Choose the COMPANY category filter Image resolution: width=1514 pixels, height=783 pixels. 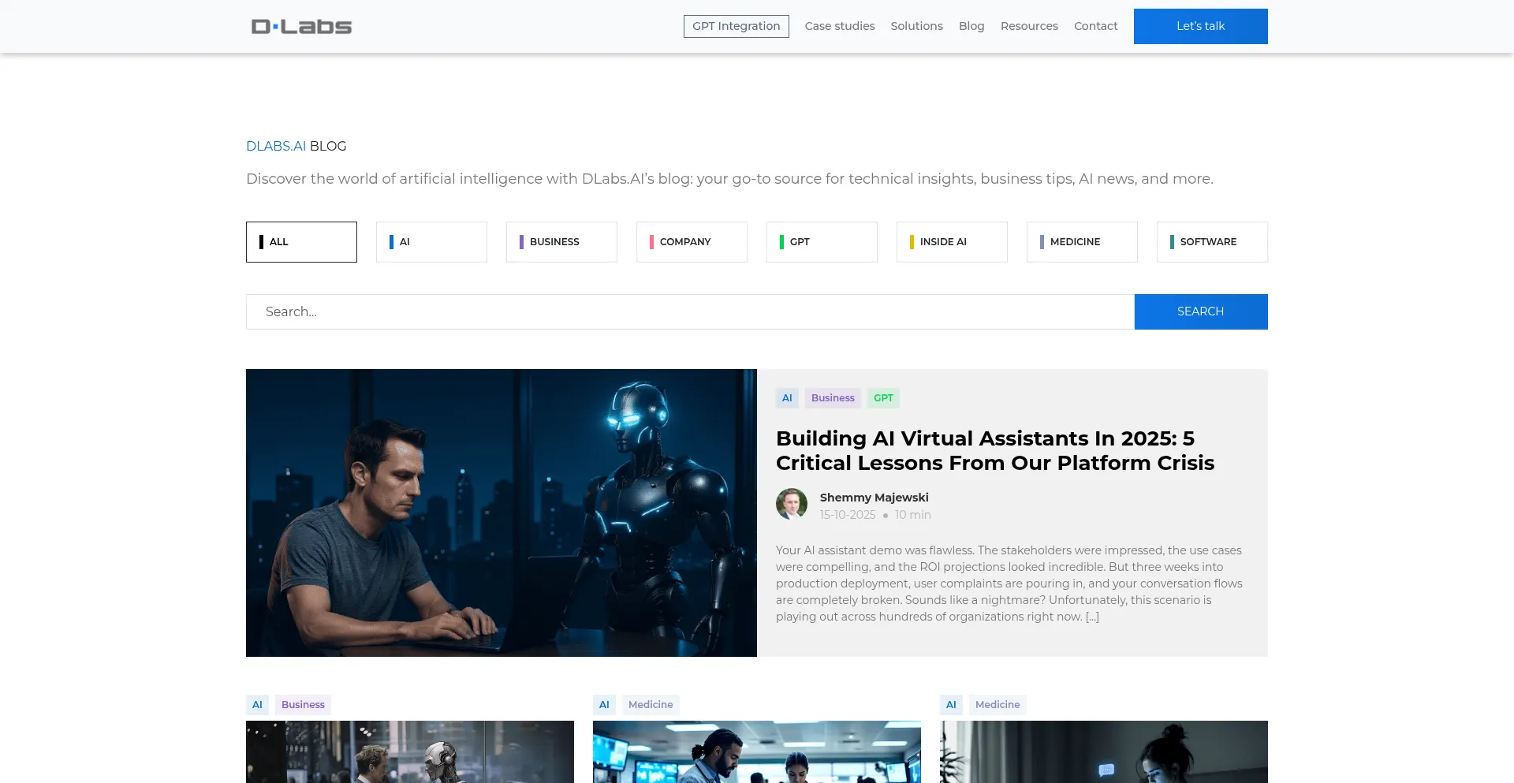[x=692, y=242]
